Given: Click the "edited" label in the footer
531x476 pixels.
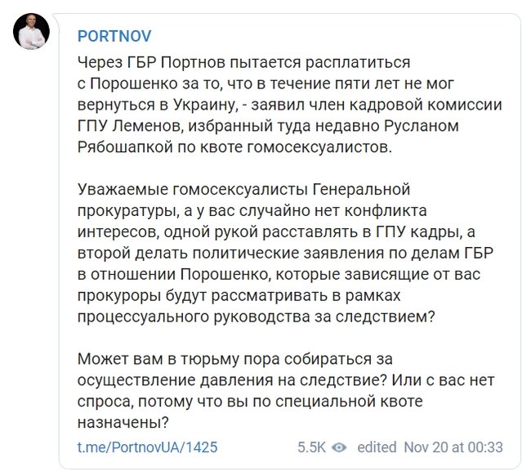Looking at the screenshot, I should 377,447.
